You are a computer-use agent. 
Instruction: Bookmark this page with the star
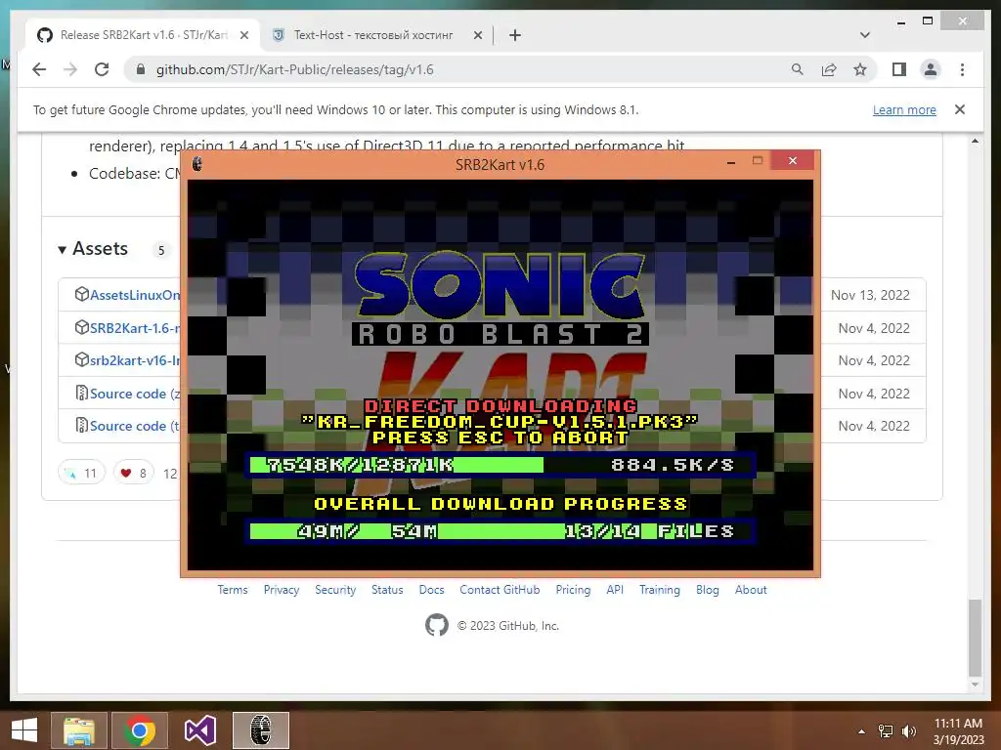(860, 69)
